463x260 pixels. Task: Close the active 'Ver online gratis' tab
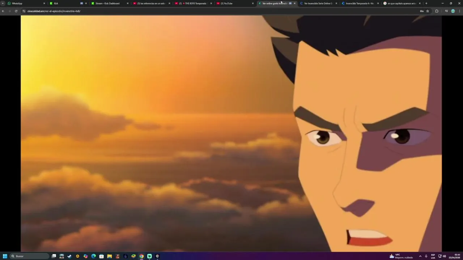click(x=294, y=3)
